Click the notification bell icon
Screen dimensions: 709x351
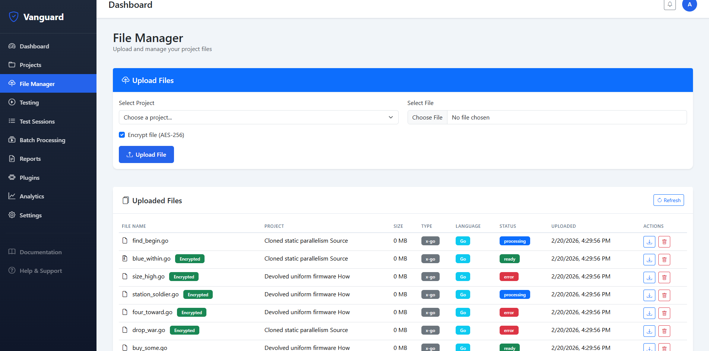670,5
